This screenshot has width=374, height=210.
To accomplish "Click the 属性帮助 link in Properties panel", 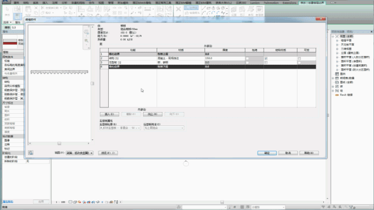I will [8, 202].
